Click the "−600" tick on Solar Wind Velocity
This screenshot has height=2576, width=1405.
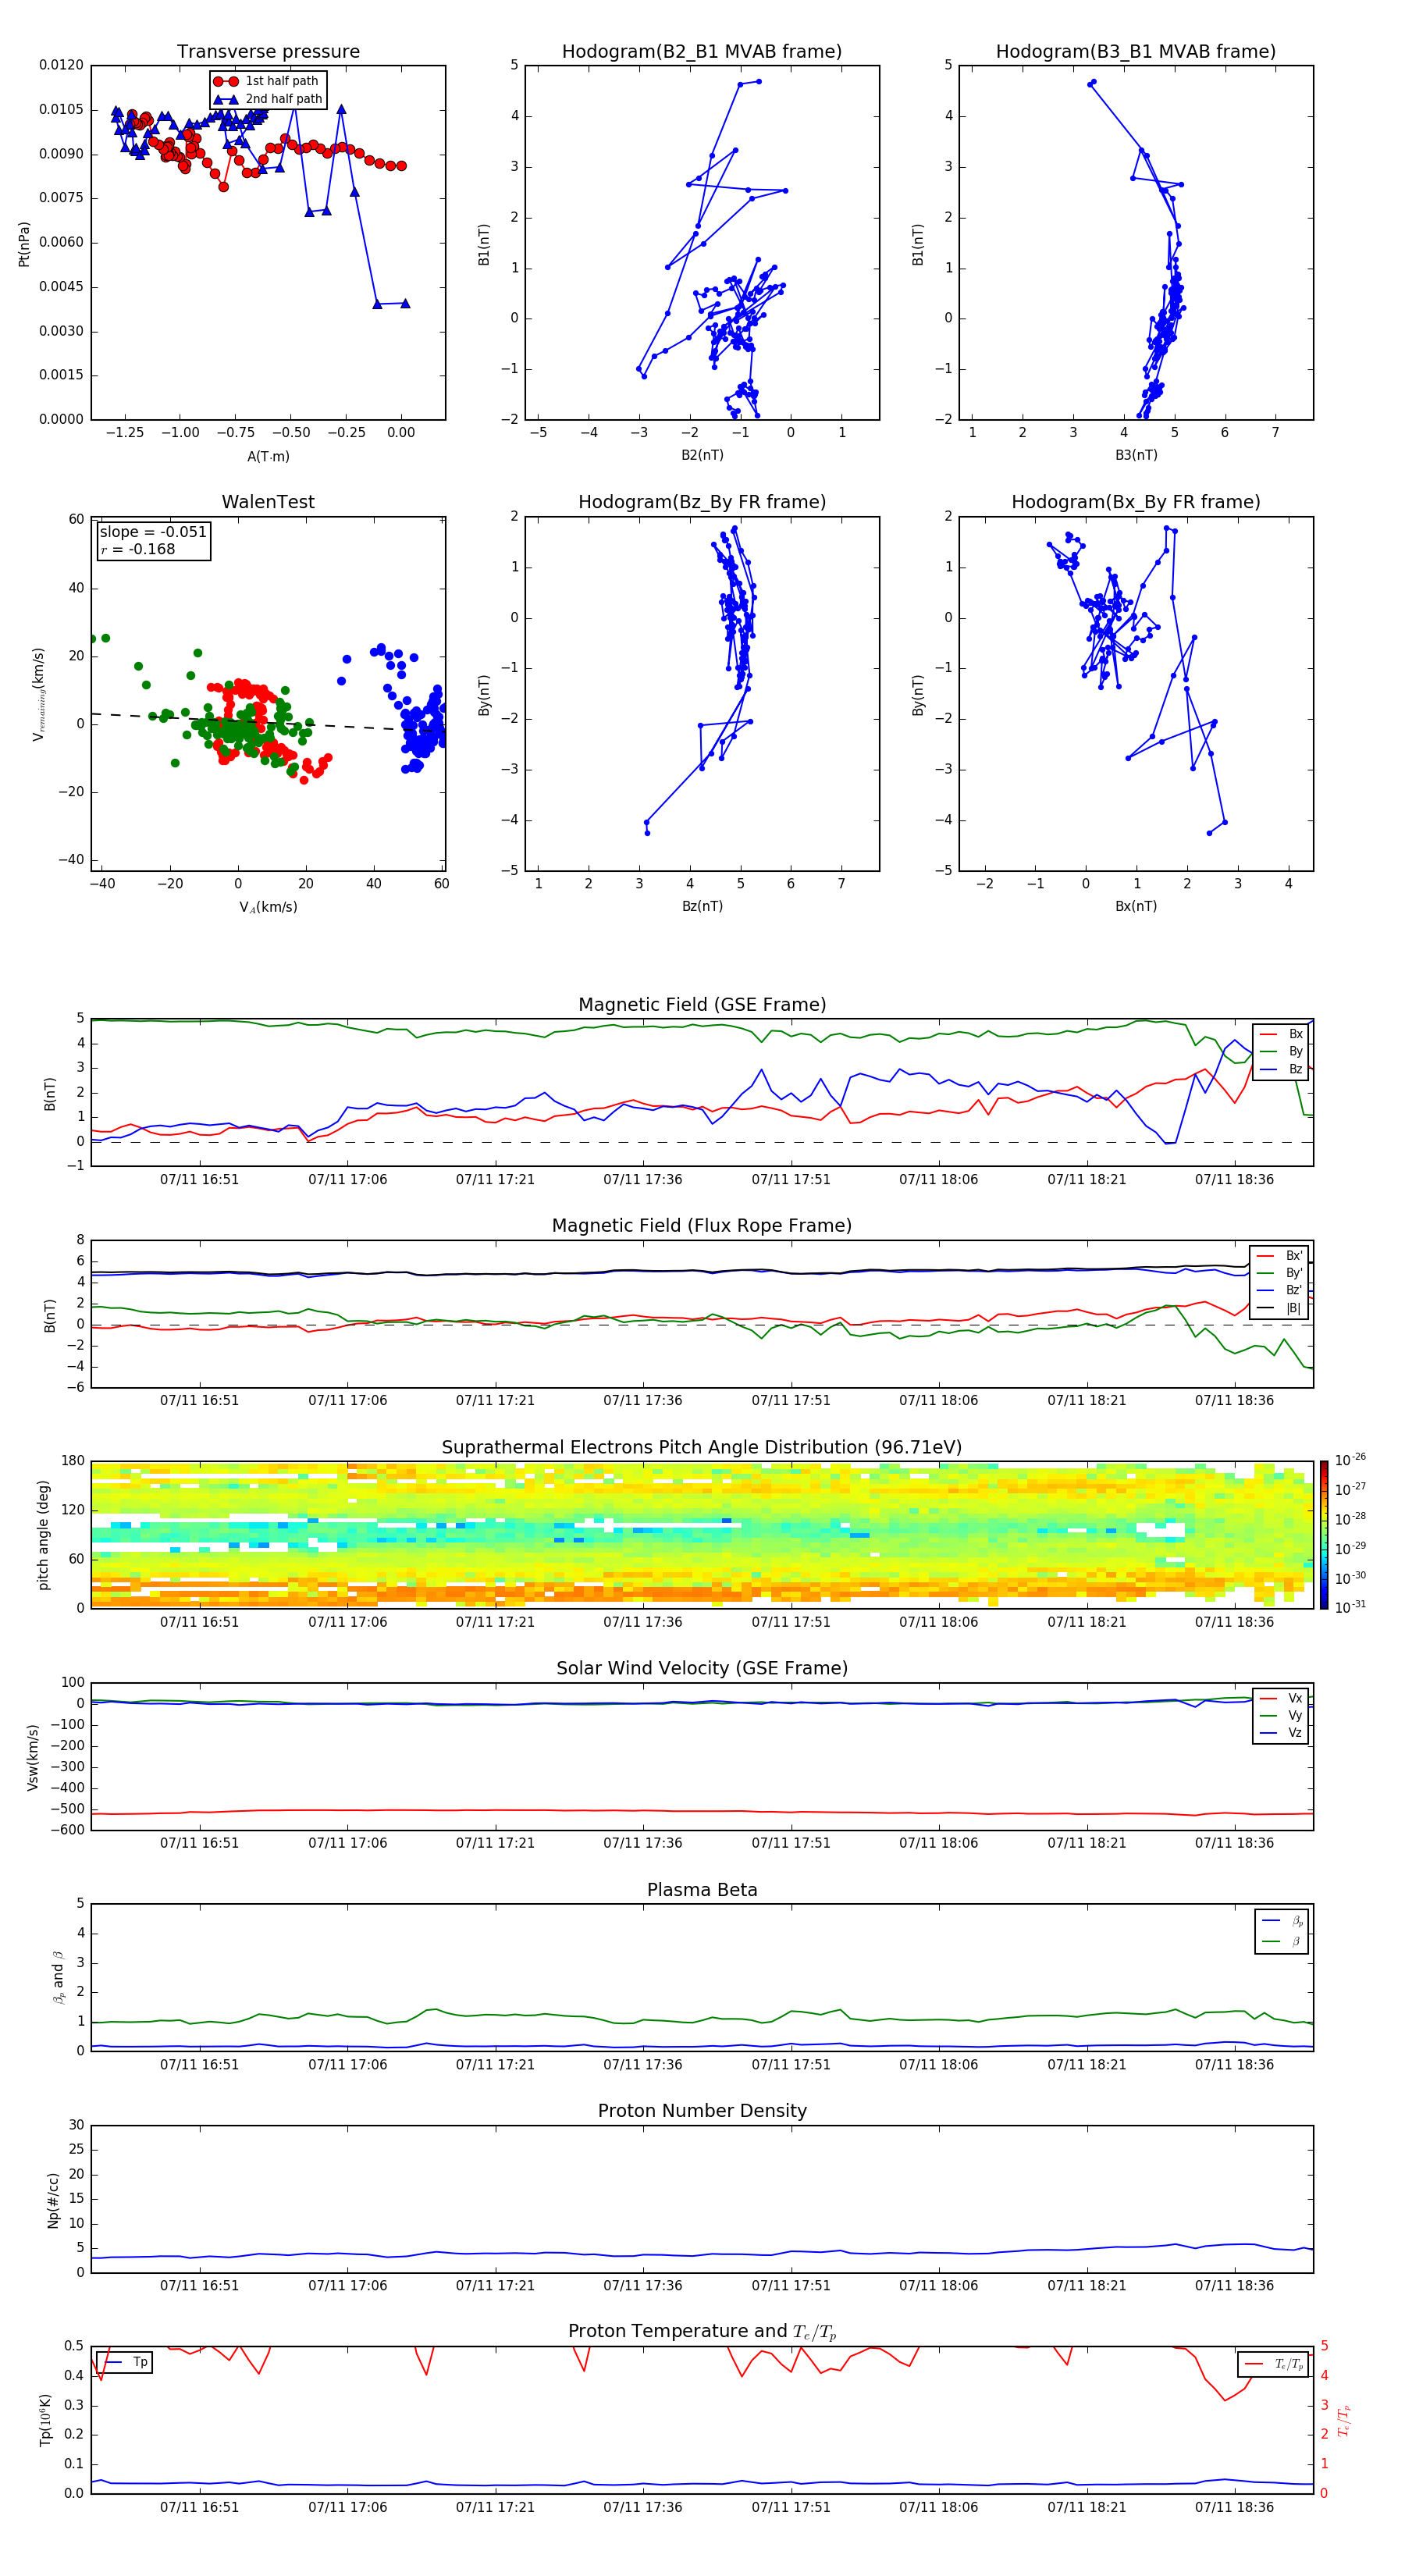68,1830
